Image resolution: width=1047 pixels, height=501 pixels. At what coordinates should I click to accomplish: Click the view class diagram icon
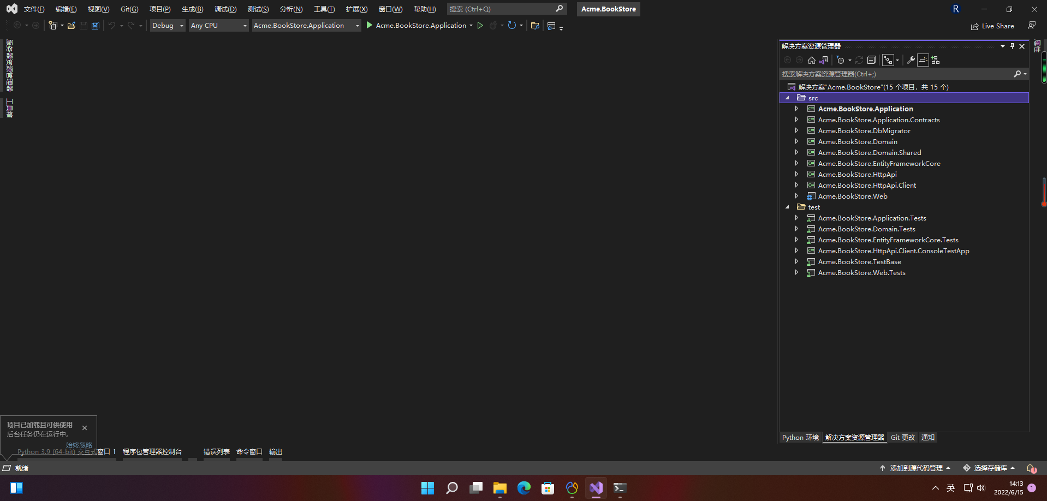[x=936, y=60]
